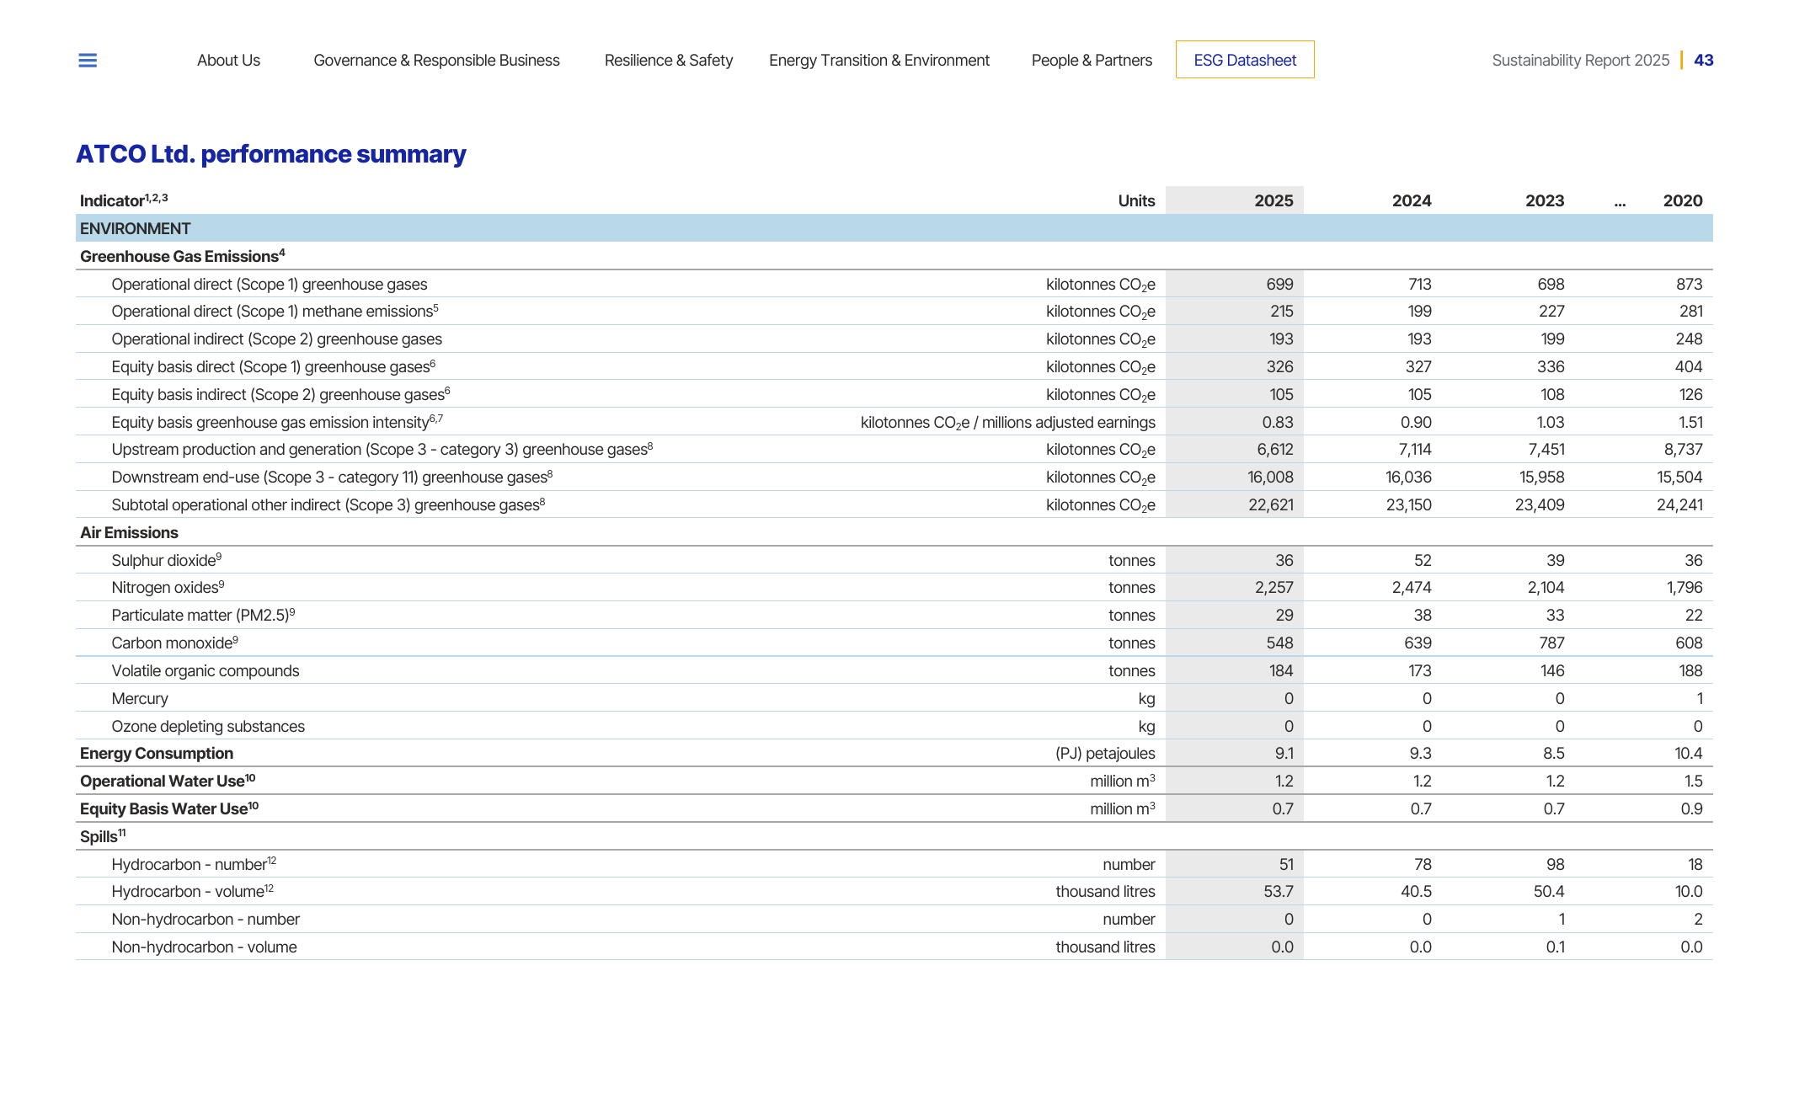Open People & Partners section
The image size is (1794, 1099).
click(1092, 61)
